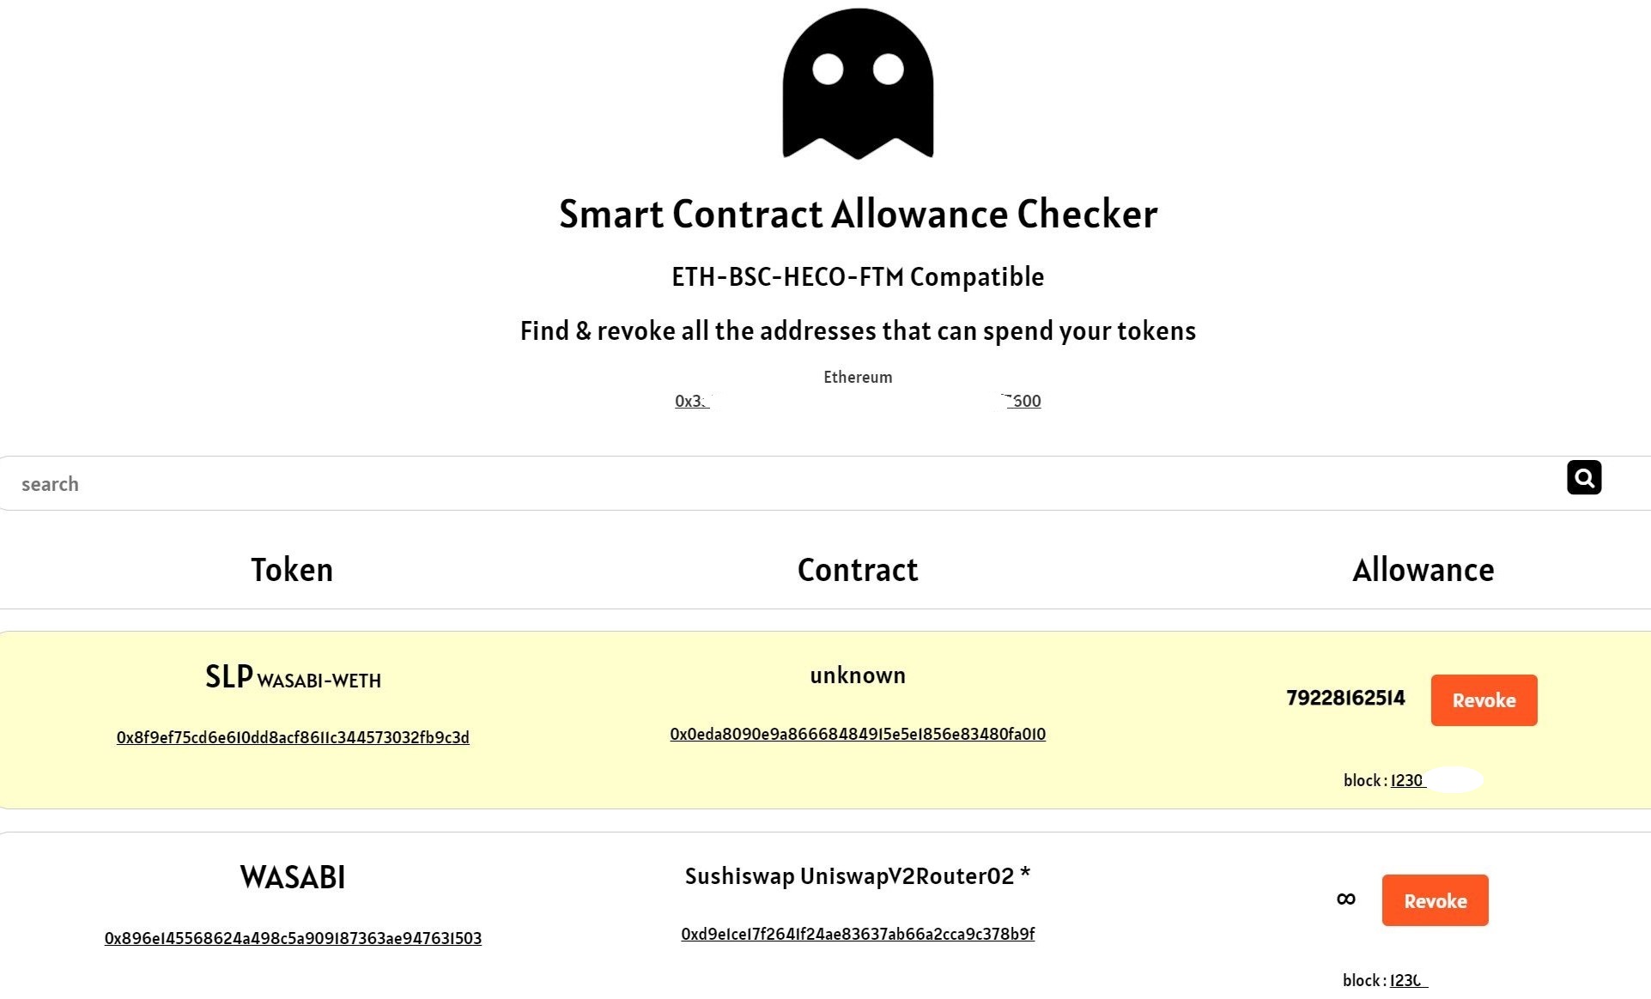Open the unknown contract address 0x0eda8090 link
Viewport: 1651px width, 999px height.
tap(858, 735)
